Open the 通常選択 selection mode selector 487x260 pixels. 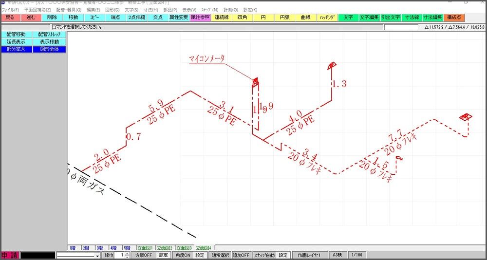pyautogui.click(x=220, y=255)
